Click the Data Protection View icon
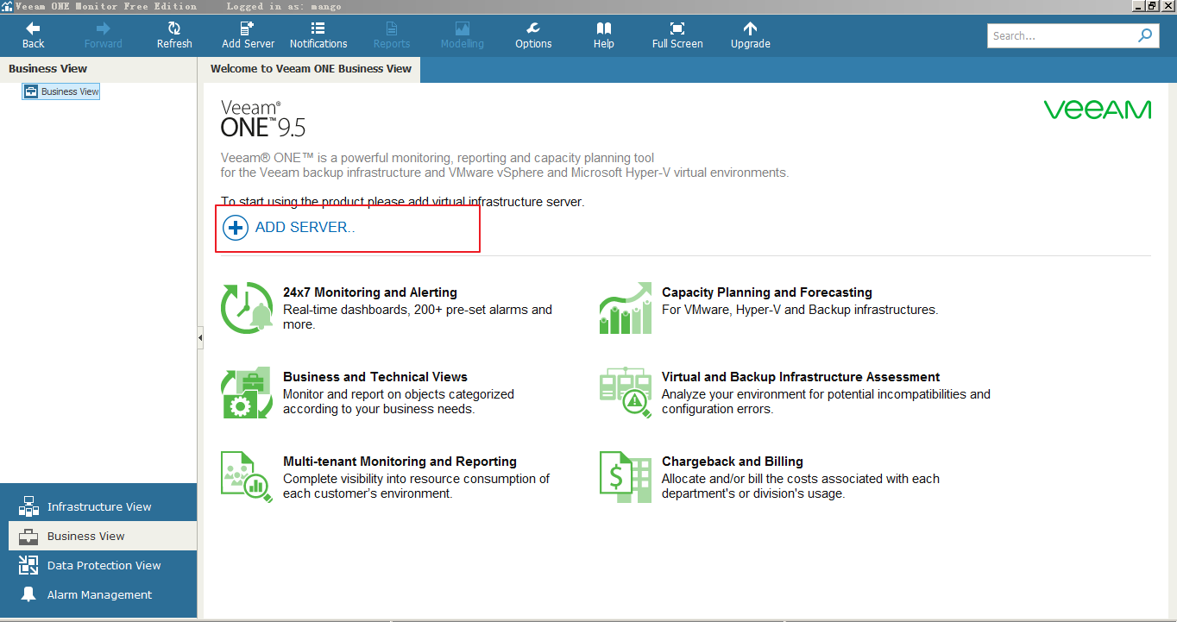This screenshot has width=1177, height=622. click(28, 565)
